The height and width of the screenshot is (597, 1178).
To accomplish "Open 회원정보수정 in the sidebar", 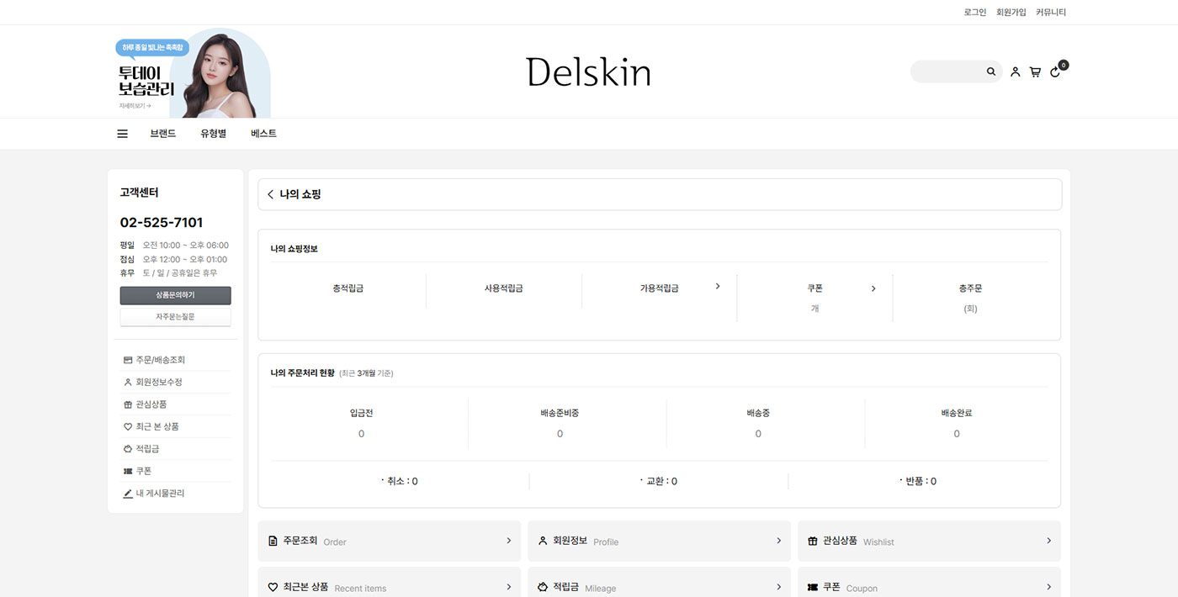I will point(158,382).
